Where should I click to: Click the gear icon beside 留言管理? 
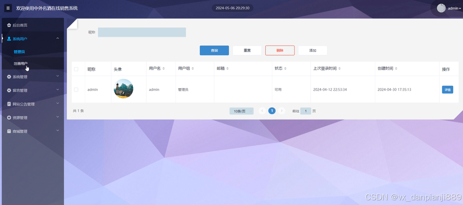point(9,90)
